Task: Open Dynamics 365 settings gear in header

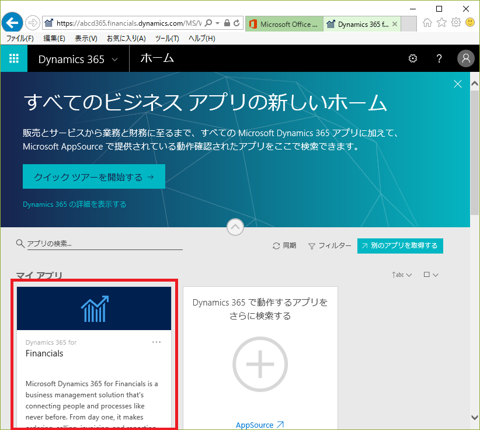Action: (413, 58)
